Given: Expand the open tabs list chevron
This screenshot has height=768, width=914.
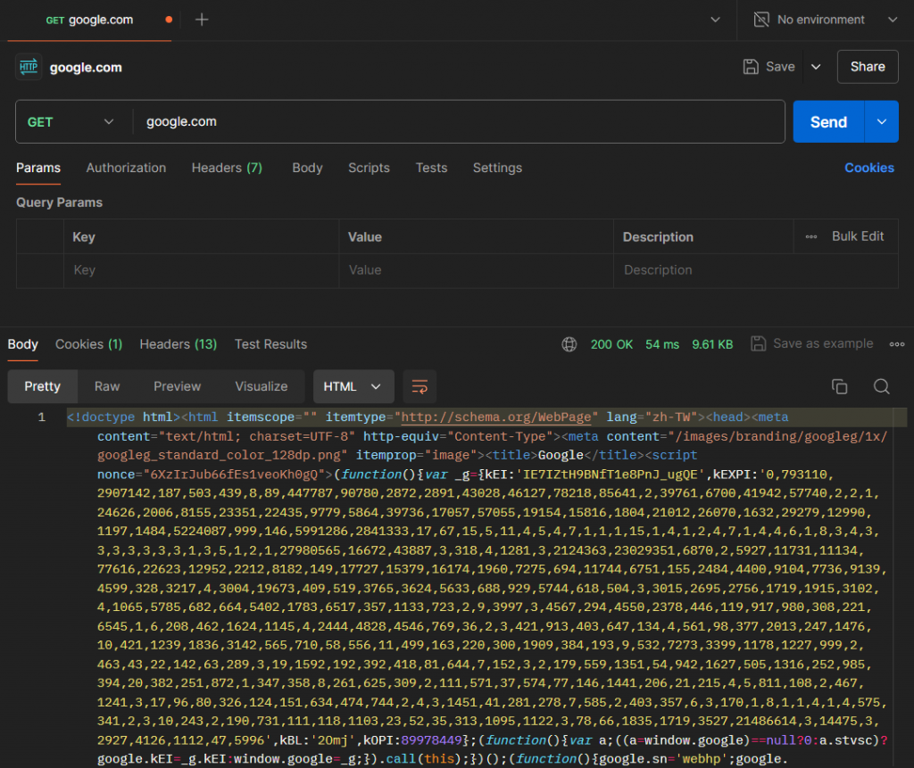Looking at the screenshot, I should coord(715,20).
